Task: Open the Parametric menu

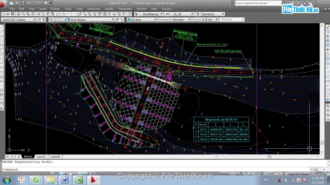Action: pos(125,9)
